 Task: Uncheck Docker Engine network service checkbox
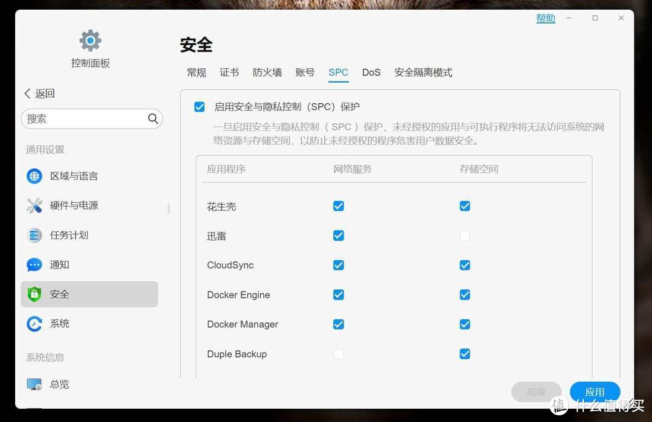[339, 295]
